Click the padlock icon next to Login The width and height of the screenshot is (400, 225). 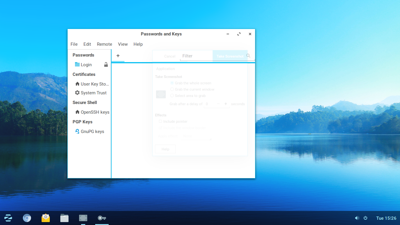(x=106, y=65)
